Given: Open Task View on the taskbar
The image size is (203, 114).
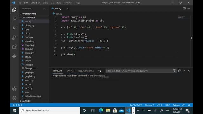Looking at the screenshot, I should [93, 111].
